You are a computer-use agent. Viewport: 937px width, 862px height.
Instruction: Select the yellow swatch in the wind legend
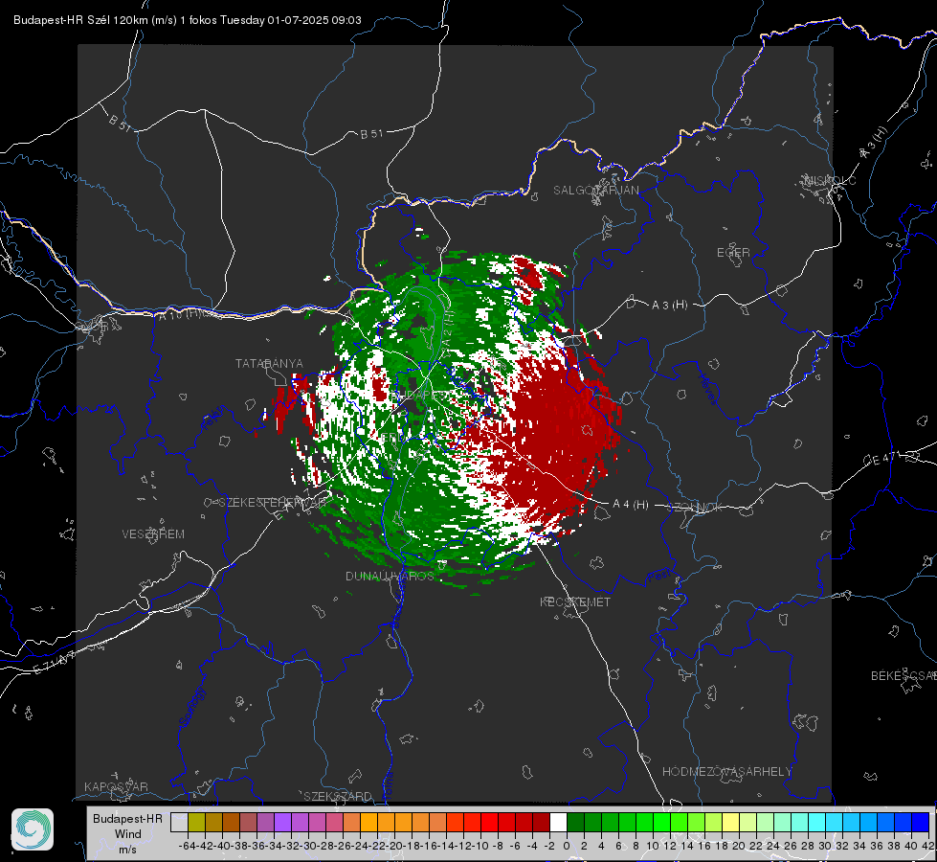click(x=731, y=822)
